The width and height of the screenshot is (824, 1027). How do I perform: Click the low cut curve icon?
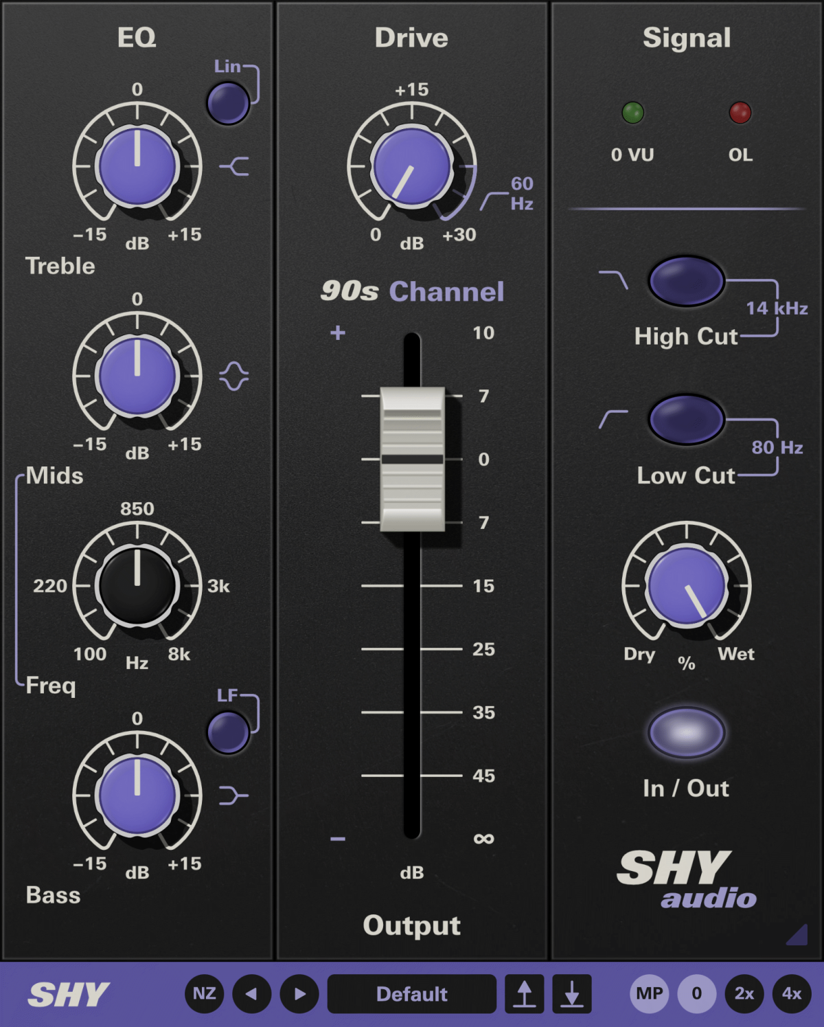(613, 419)
